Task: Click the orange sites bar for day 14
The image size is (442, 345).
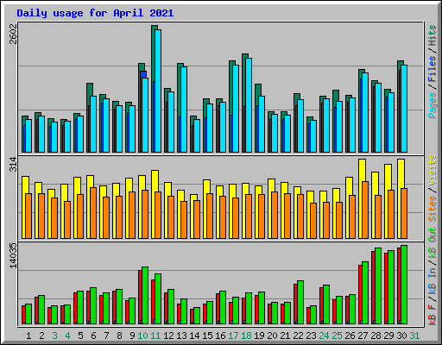Action: point(197,219)
